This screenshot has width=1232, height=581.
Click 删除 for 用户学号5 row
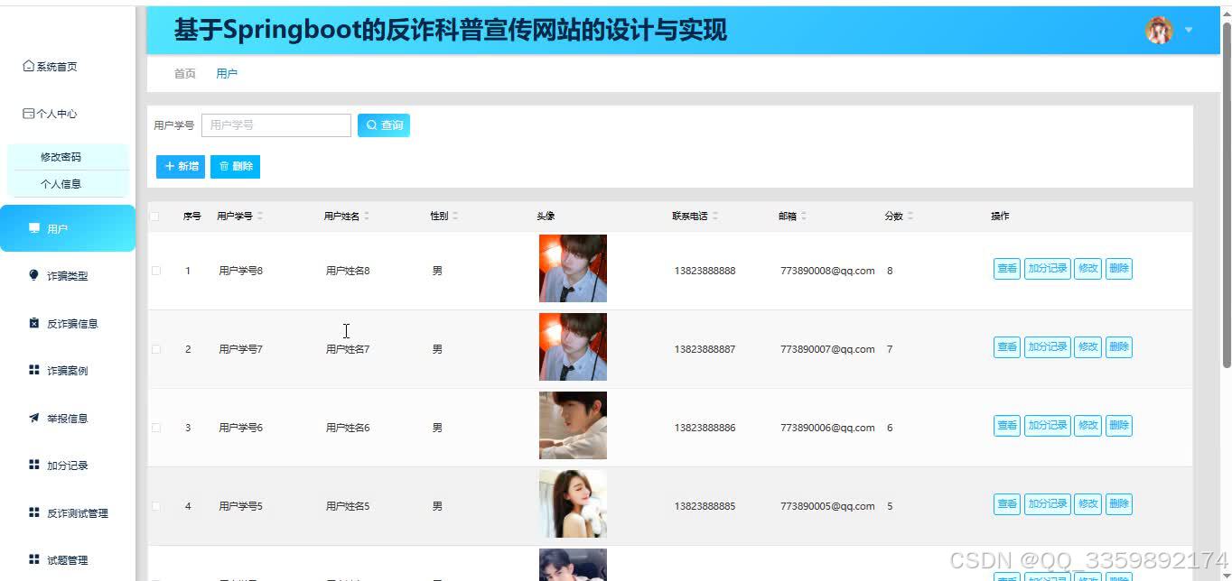coord(1119,504)
